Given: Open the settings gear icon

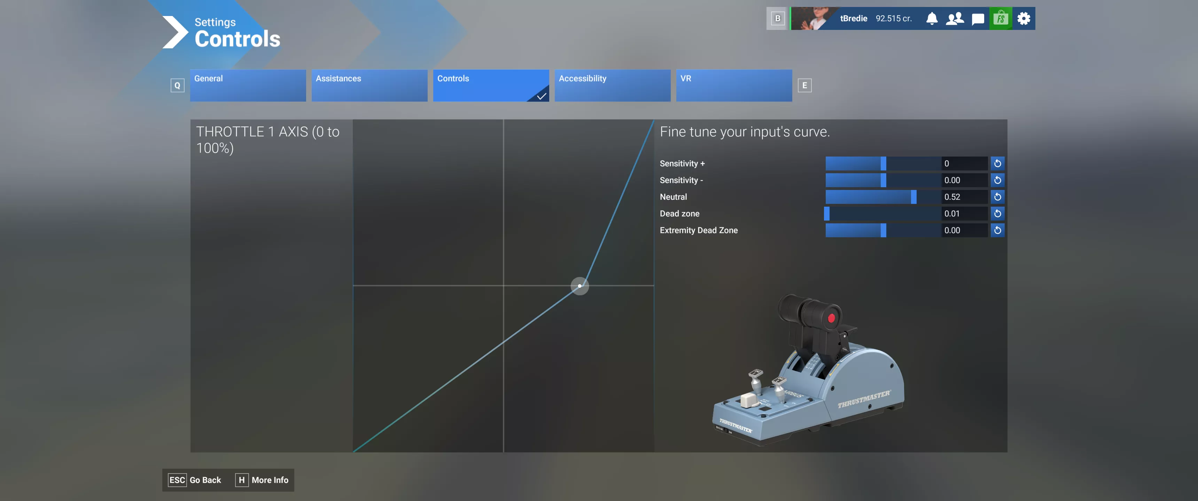Looking at the screenshot, I should [1024, 18].
